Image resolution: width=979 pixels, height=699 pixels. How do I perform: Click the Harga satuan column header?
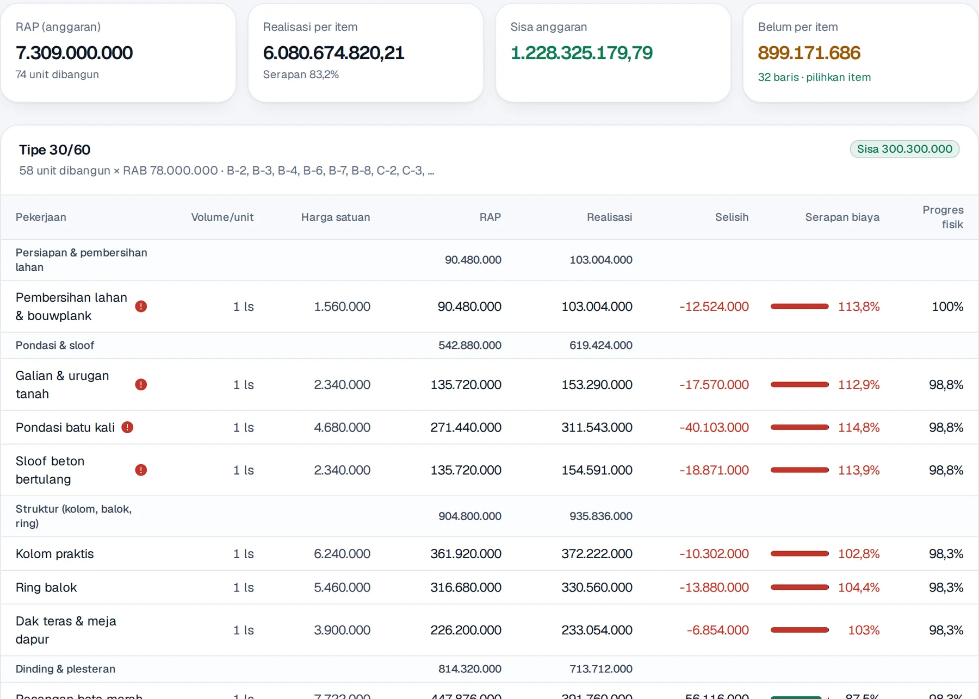tap(336, 217)
